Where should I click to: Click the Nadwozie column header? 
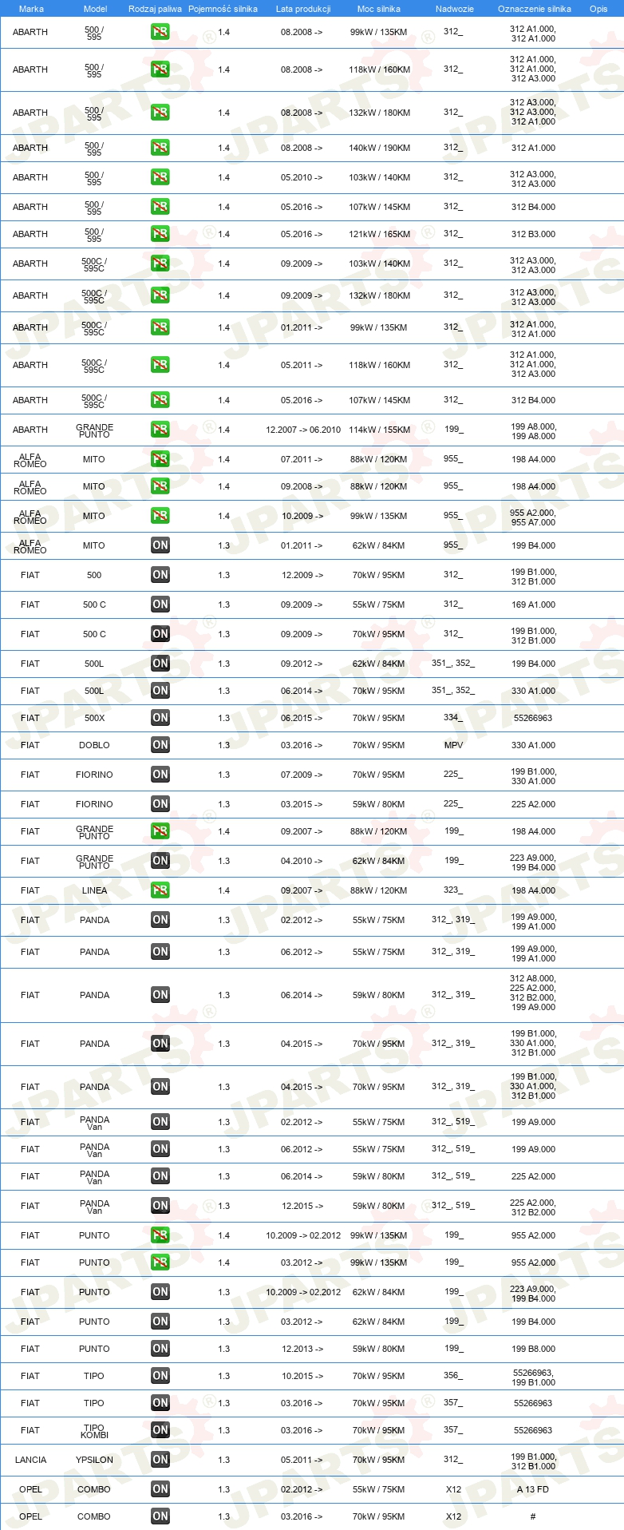454,9
